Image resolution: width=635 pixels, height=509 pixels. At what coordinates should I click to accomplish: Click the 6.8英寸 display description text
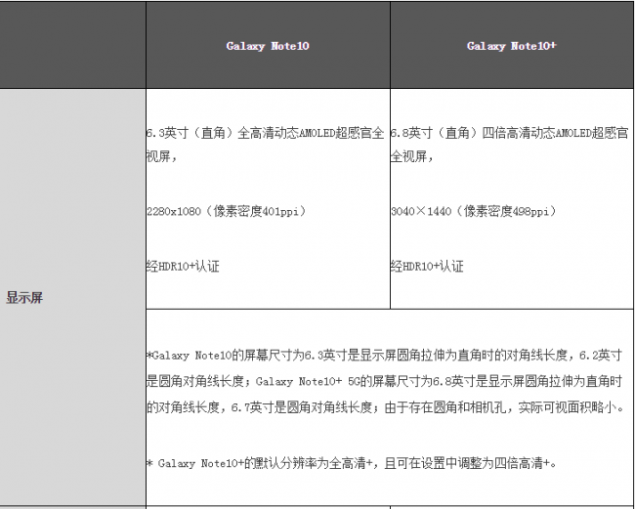[509, 145]
